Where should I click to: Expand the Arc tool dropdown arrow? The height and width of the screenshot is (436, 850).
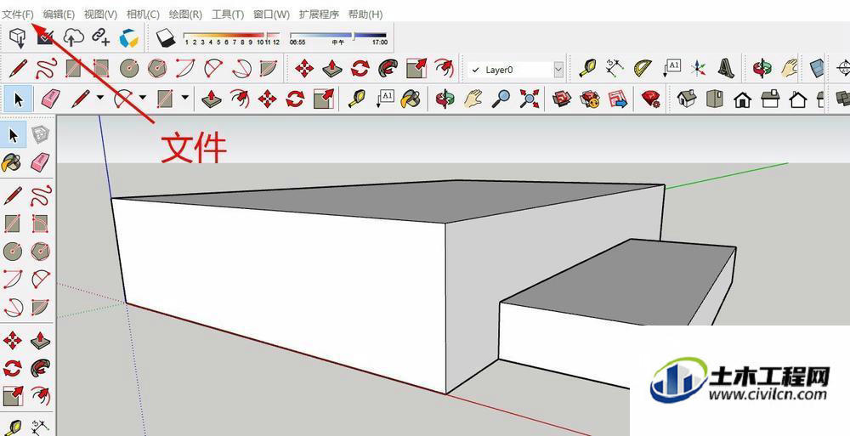143,98
